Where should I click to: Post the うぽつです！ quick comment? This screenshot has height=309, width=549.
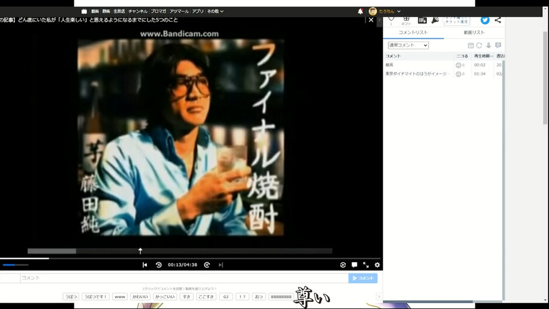click(96, 297)
